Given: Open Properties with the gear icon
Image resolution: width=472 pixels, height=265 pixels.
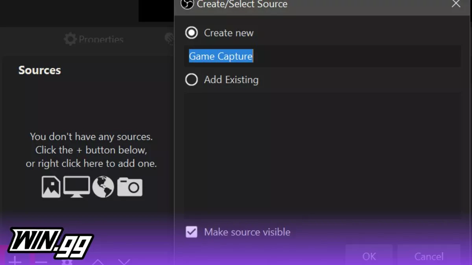Looking at the screenshot, I should 70,39.
